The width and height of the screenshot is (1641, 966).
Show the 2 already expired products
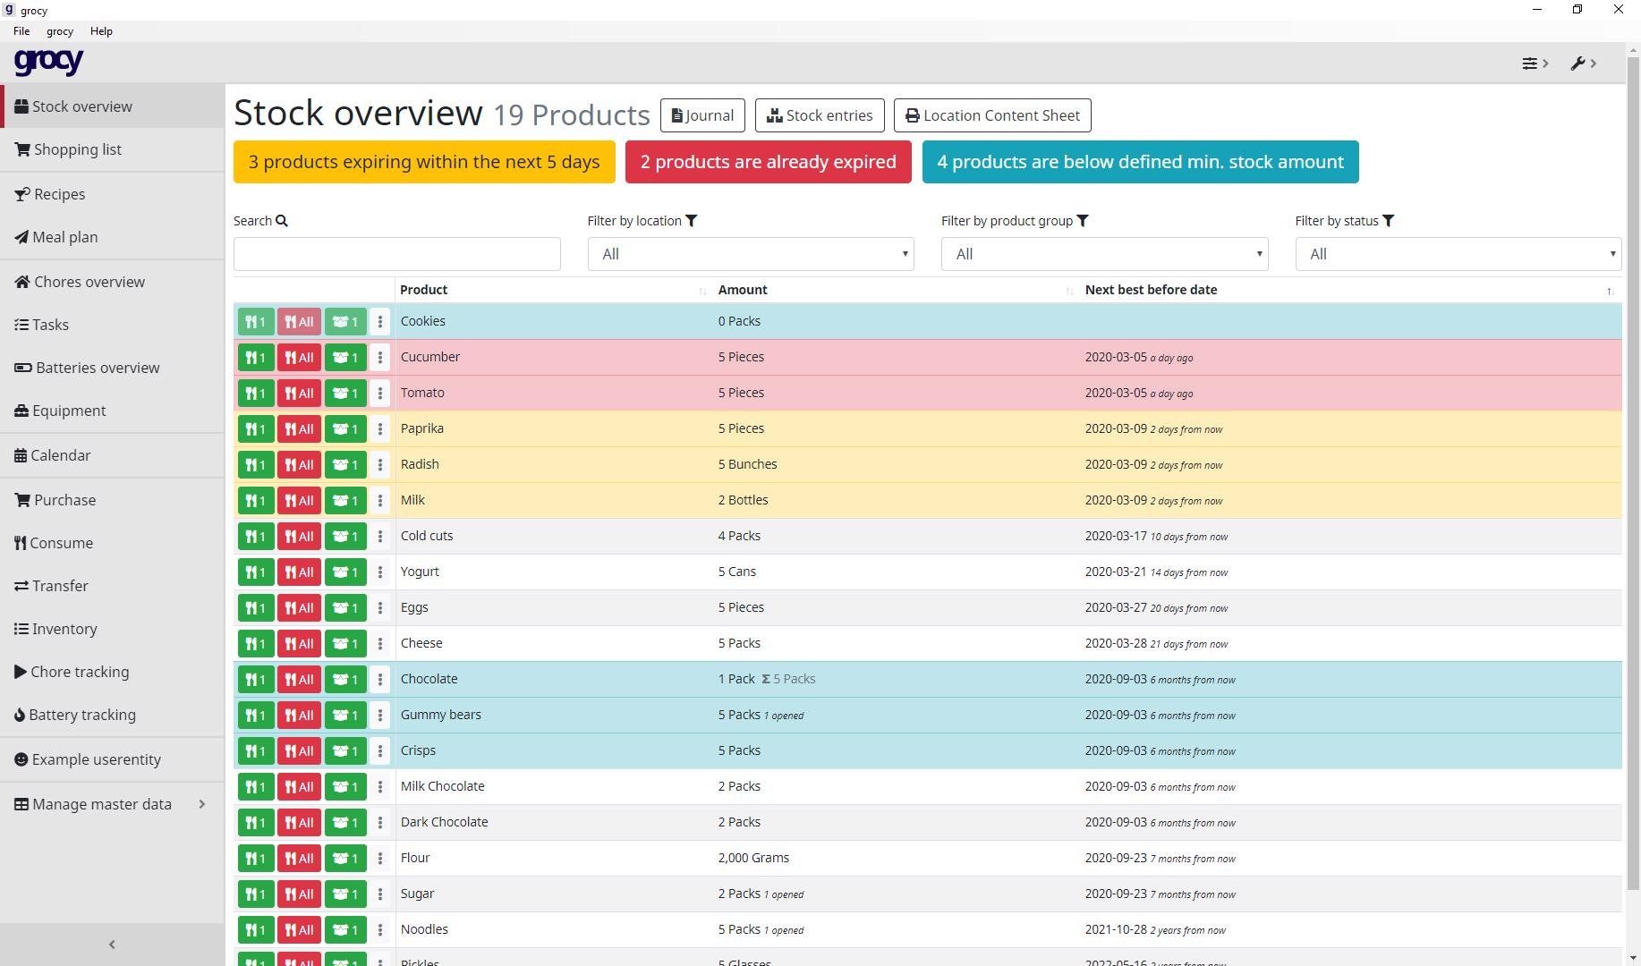tap(767, 162)
